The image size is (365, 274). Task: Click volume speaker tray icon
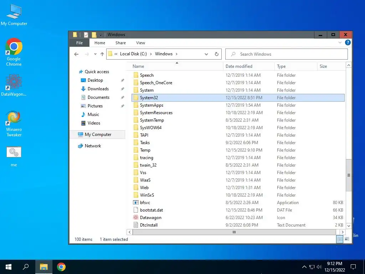pyautogui.click(x=319, y=267)
